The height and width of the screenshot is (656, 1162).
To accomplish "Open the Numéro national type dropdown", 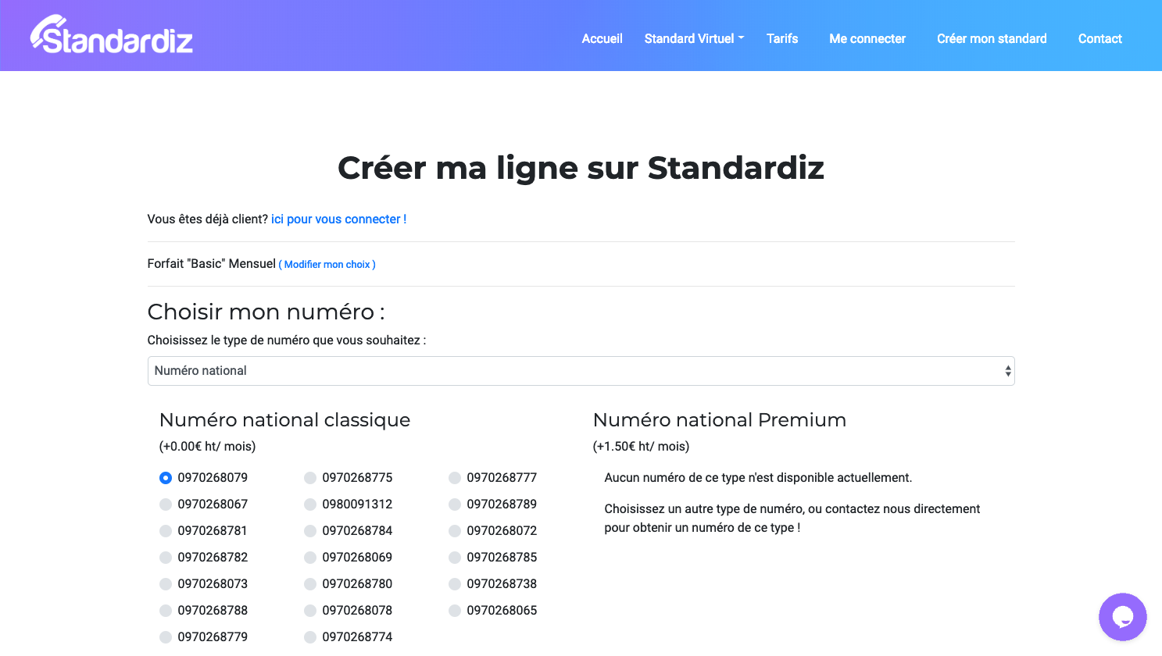I will pos(581,371).
